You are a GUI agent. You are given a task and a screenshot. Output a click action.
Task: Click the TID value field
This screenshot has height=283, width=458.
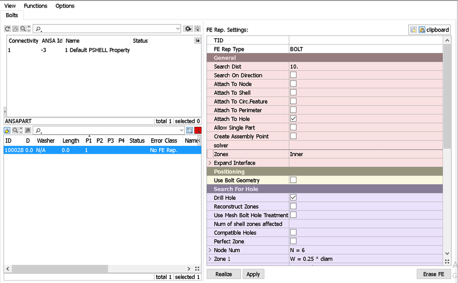[366, 40]
